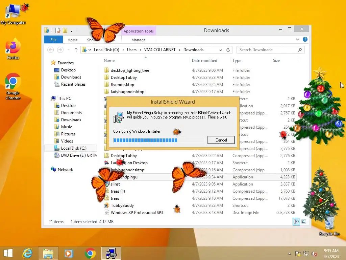Image resolution: width=346 pixels, height=260 pixels.
Task: Click the Action Center flag tray icon
Action: tap(298, 254)
